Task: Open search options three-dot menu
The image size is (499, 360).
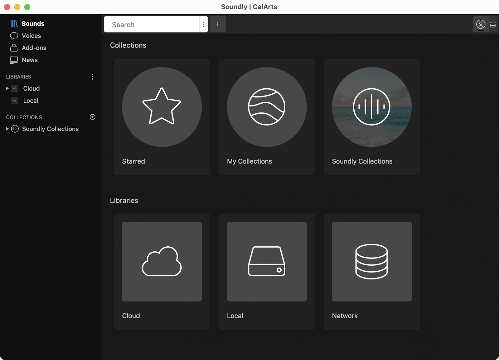Action: (x=204, y=24)
